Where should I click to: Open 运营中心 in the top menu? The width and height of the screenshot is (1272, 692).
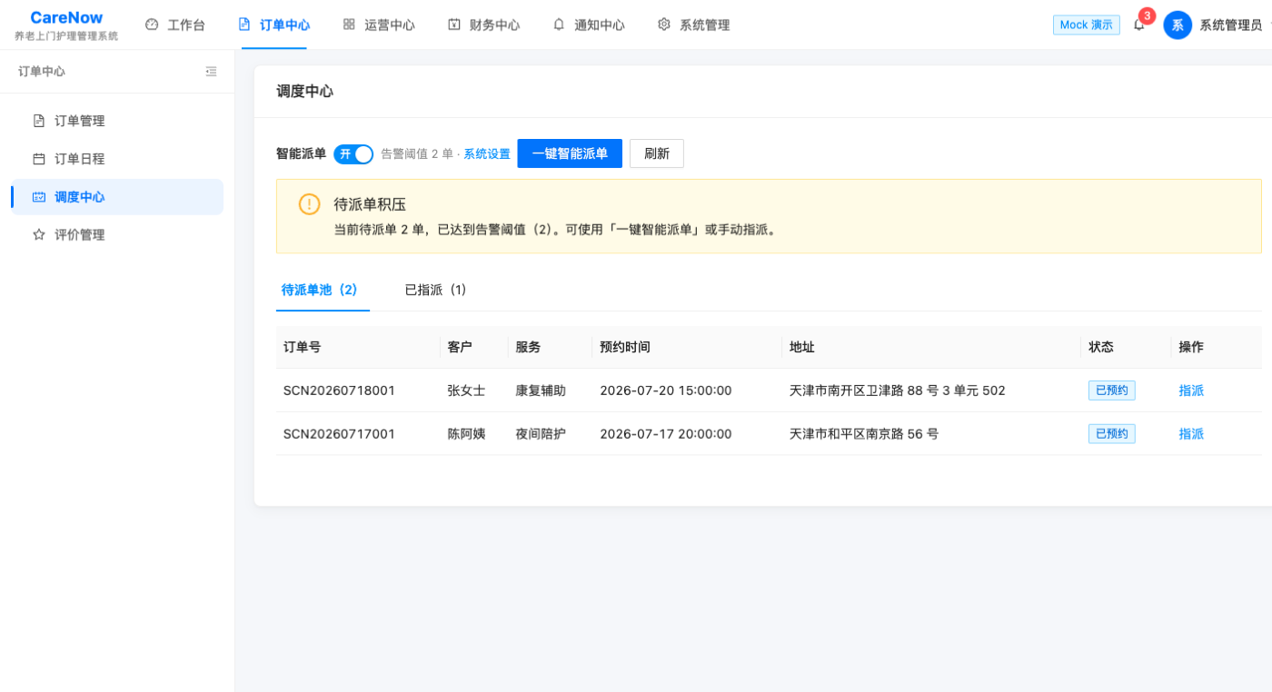click(x=379, y=25)
